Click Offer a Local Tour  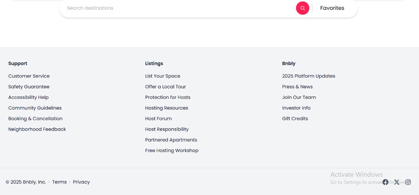(x=165, y=87)
